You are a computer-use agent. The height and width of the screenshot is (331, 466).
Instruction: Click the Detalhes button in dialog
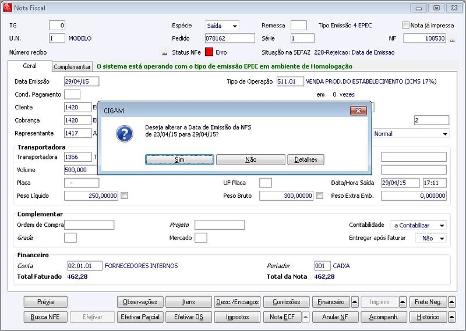[x=306, y=160]
